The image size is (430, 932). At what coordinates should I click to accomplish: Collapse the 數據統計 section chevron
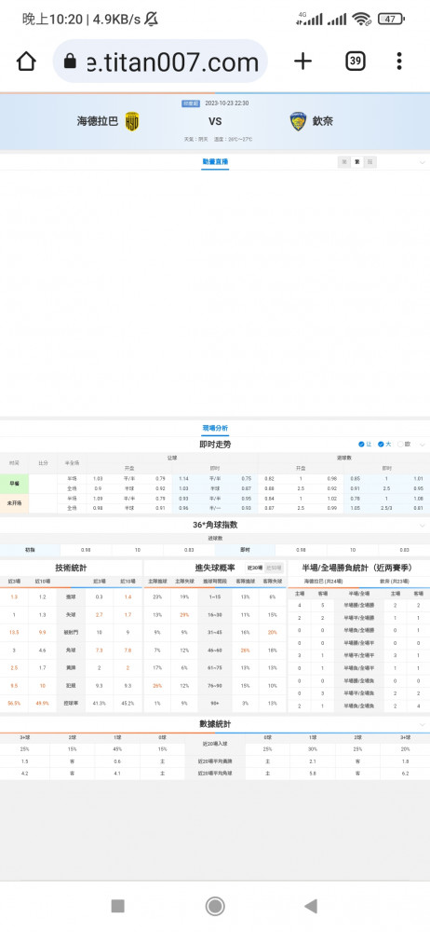[423, 724]
